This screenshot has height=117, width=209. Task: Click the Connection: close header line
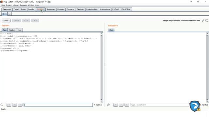click(9, 48)
